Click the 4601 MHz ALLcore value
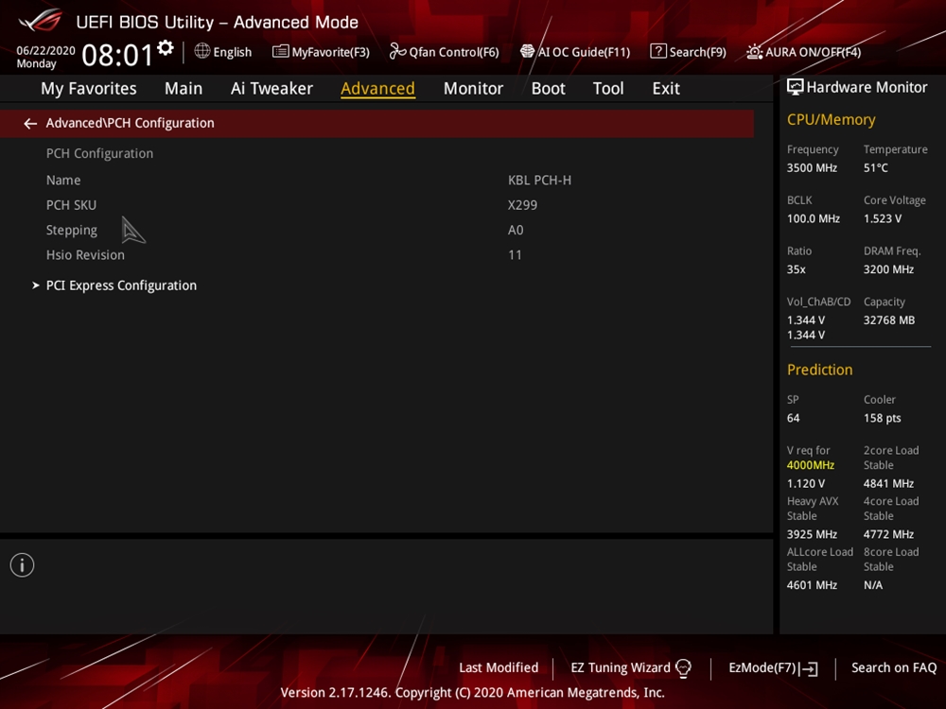 (x=812, y=585)
